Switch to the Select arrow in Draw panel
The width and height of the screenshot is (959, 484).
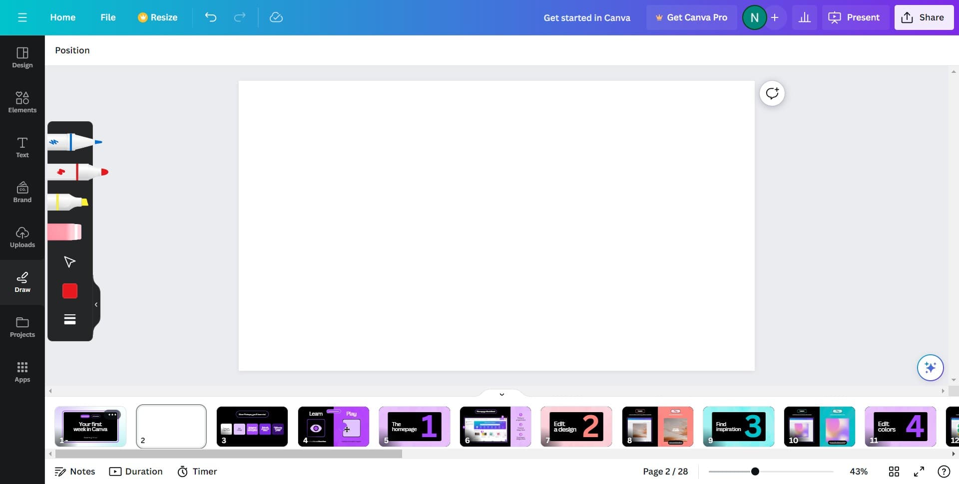(x=69, y=261)
